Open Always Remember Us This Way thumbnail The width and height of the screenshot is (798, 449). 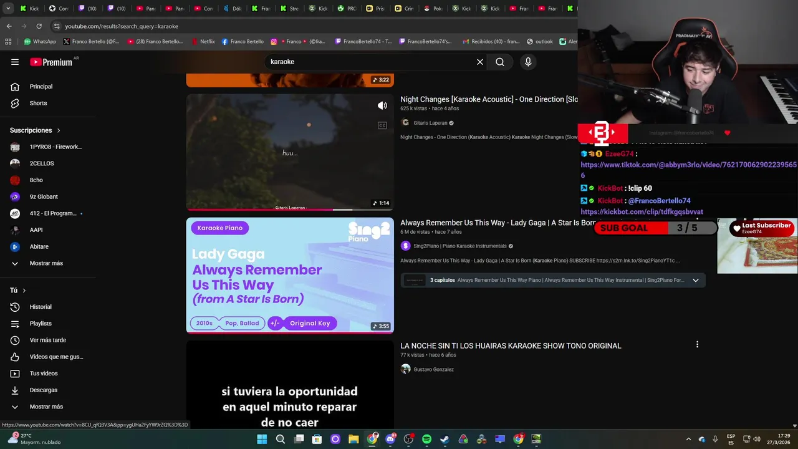[x=290, y=275]
